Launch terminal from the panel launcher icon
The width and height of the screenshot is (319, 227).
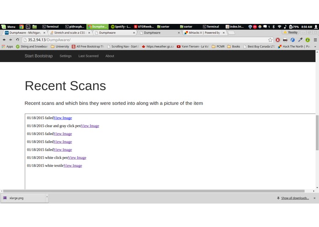[28, 27]
